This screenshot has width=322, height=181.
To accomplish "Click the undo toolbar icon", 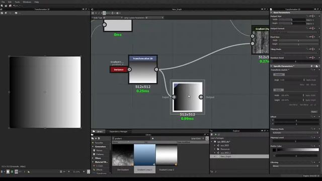I will click(x=14, y=6).
